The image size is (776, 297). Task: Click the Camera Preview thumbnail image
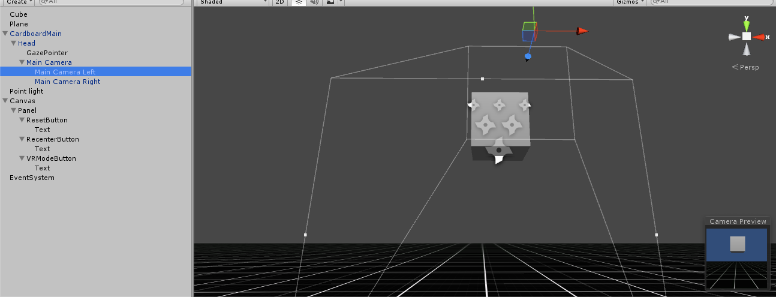[x=738, y=259]
